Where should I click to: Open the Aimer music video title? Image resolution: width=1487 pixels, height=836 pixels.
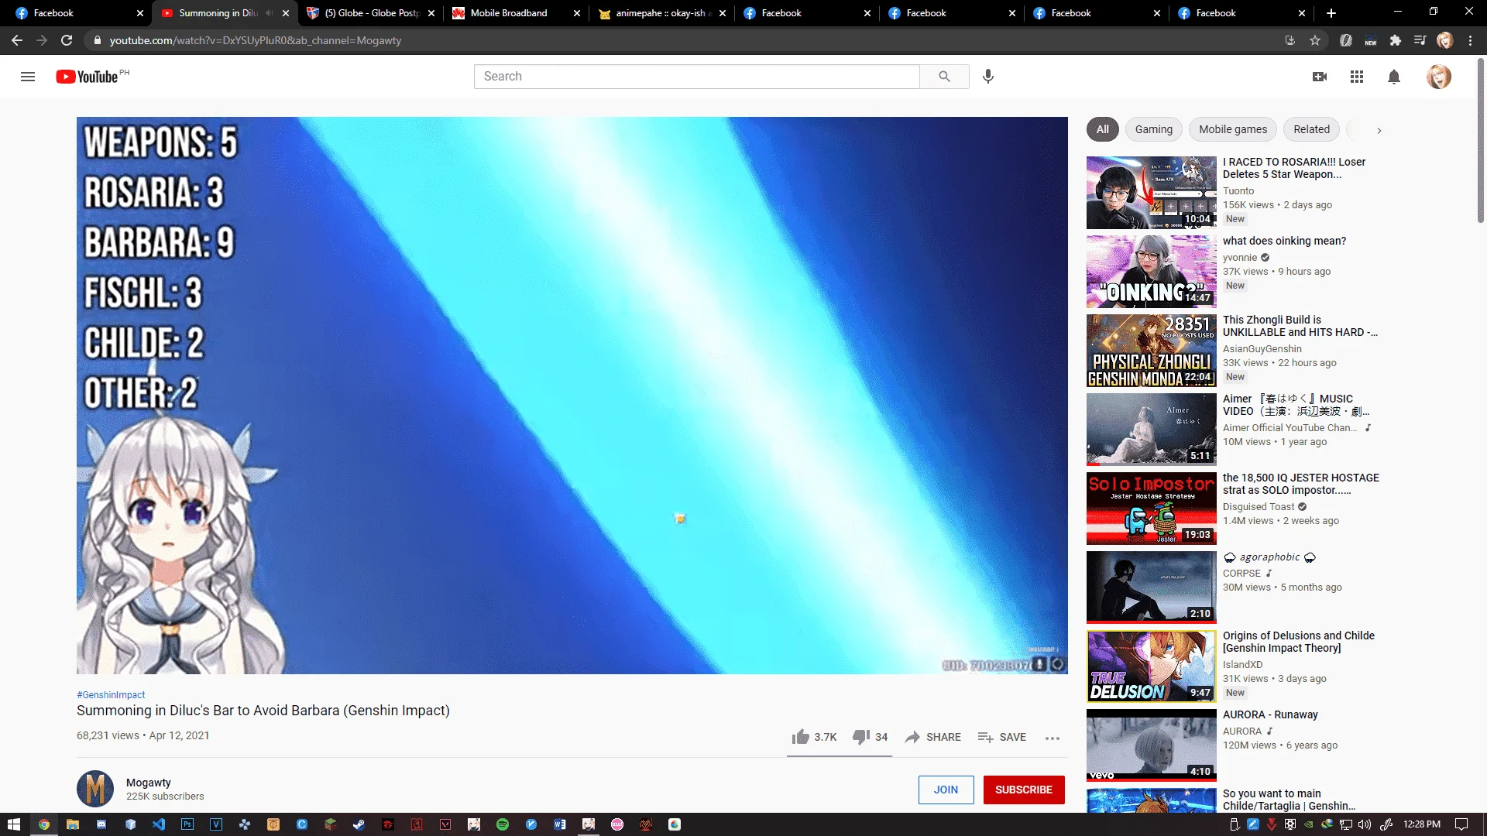tap(1296, 405)
